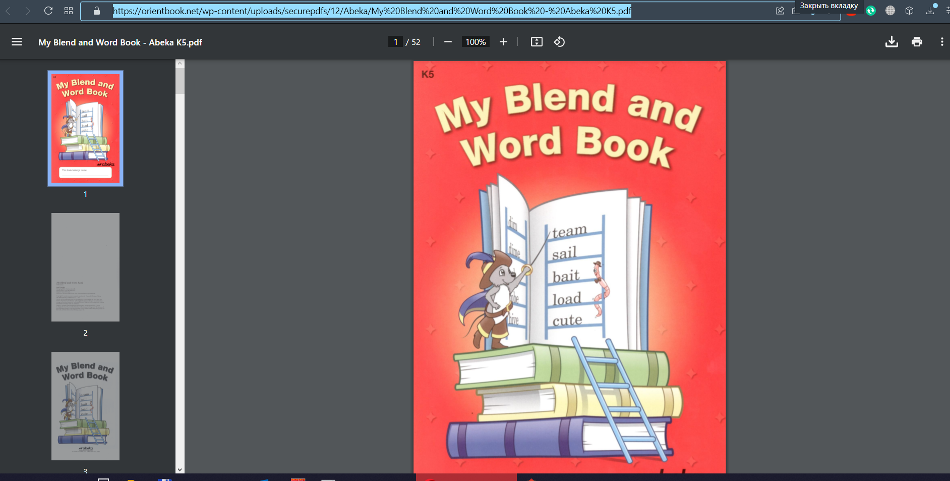Image resolution: width=950 pixels, height=481 pixels.
Task: Select the page 1 thumbnail
Action: (x=85, y=128)
